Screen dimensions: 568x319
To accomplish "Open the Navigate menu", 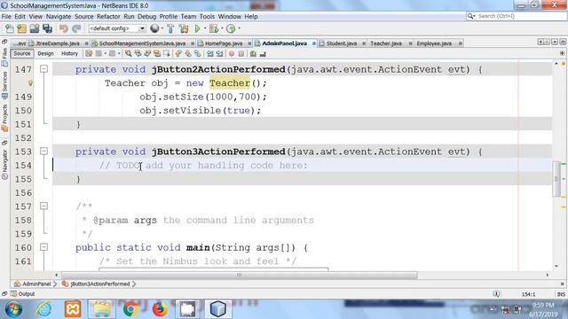I will [59, 17].
